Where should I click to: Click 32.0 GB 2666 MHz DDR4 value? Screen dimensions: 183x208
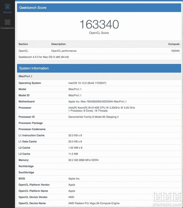(83, 160)
